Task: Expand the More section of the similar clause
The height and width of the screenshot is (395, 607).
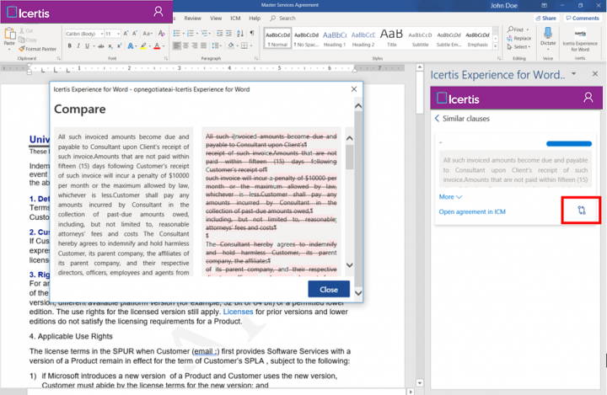Action: coord(450,196)
